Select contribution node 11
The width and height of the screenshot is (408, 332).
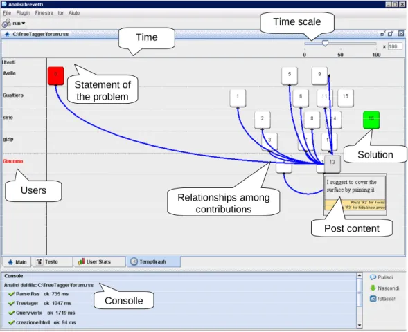[324, 98]
